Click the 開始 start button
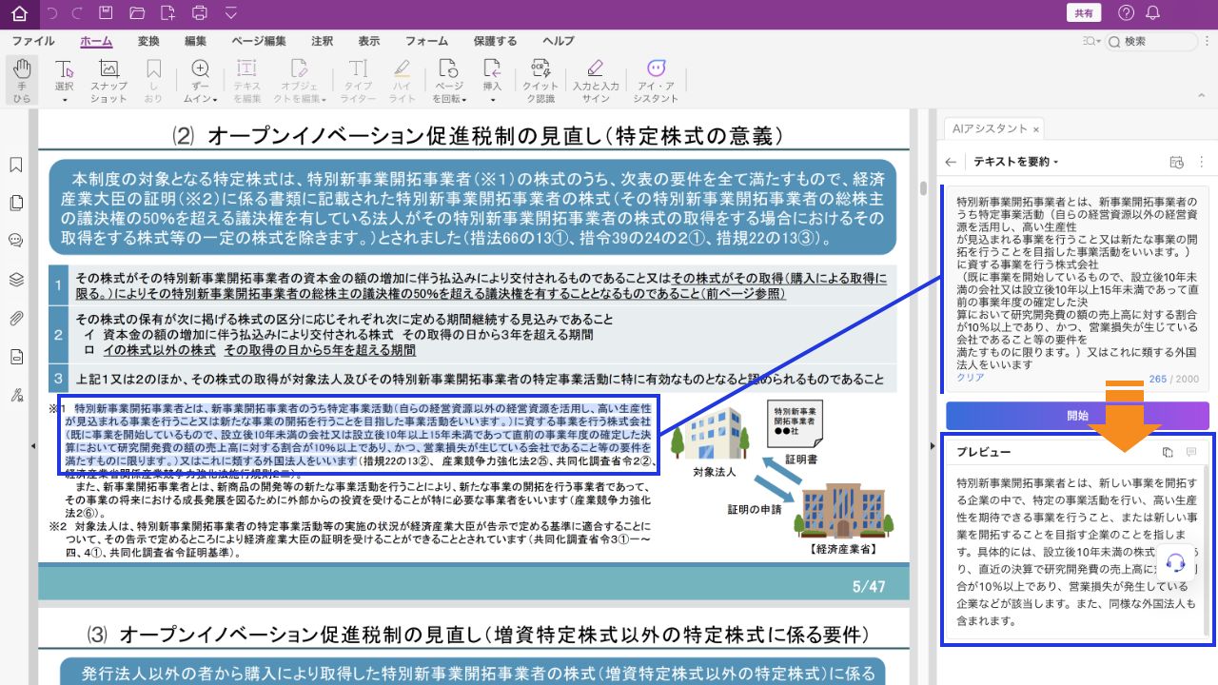The width and height of the screenshot is (1218, 685). click(x=1077, y=416)
